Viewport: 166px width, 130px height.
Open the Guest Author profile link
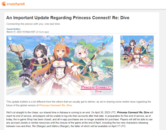[x=14, y=29]
